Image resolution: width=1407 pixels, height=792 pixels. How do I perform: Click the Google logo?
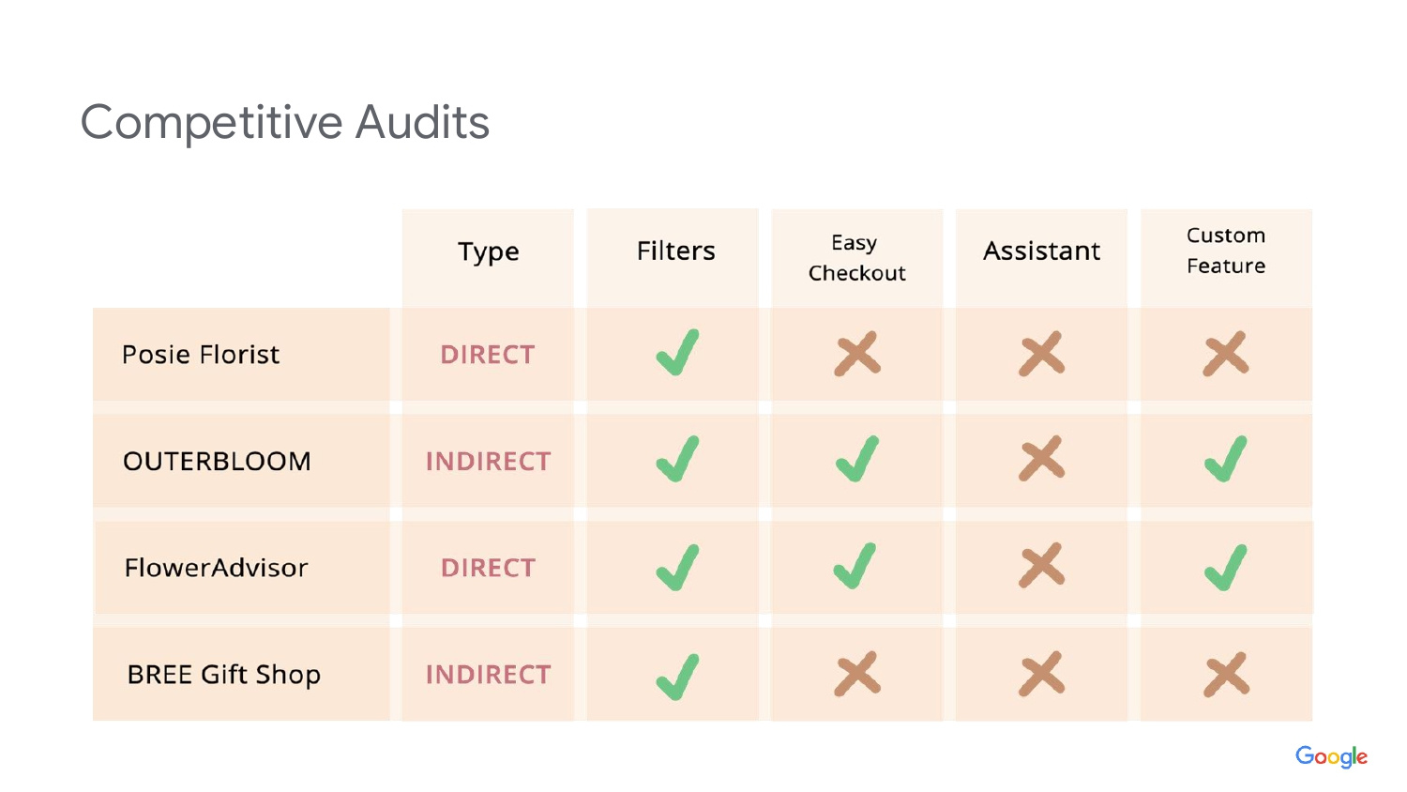1331,756
